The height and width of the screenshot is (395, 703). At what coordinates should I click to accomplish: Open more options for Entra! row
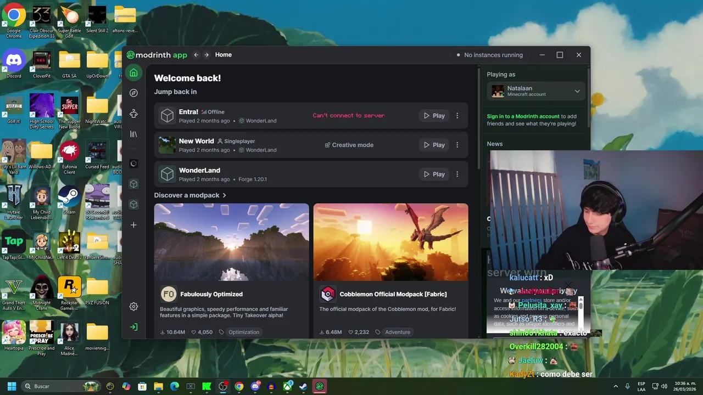pyautogui.click(x=457, y=116)
